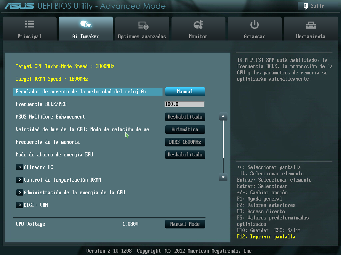Image resolution: width=341 pixels, height=255 pixels.
Task: Click the X.M.P. help description text
Action: click(x=285, y=69)
